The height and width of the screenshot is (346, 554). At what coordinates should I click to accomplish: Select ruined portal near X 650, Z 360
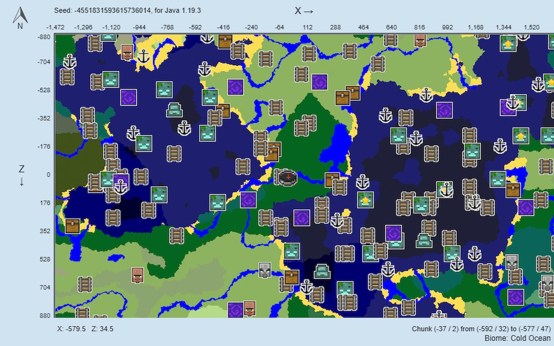pyautogui.click(x=394, y=233)
